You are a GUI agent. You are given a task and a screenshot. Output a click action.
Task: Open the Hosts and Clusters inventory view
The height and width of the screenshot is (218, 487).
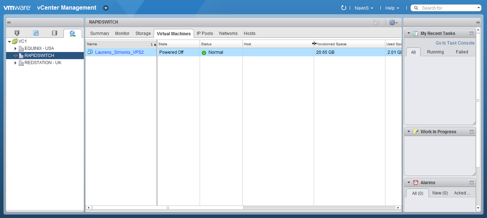(x=17, y=33)
